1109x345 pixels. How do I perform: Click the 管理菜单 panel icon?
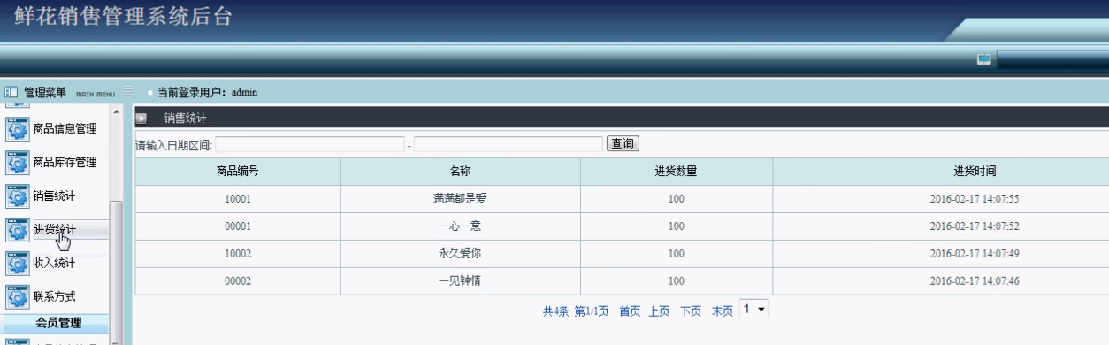tap(11, 92)
